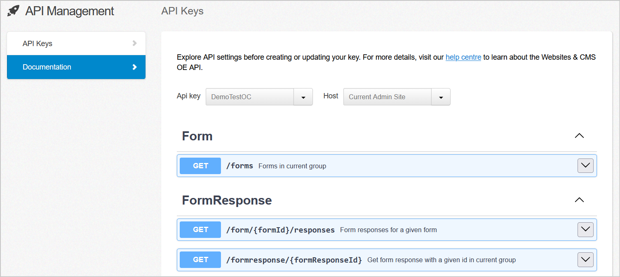Screen dimensions: 620x277
Task: Click 'Forms in current group' description
Action: pos(292,166)
